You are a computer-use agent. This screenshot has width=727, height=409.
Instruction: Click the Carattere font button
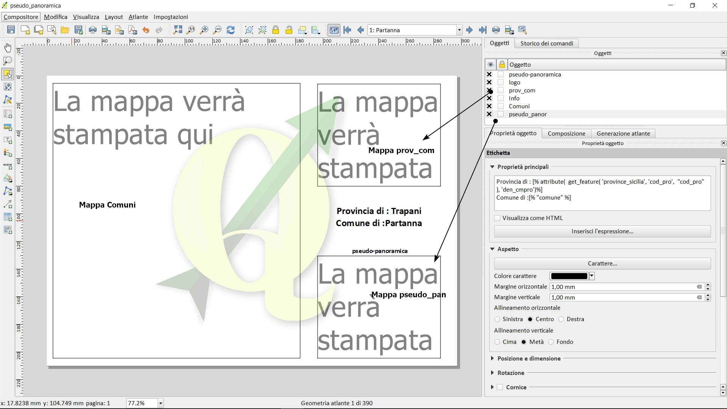(602, 264)
